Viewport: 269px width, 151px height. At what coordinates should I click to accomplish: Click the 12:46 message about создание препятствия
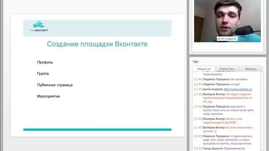tap(223, 98)
